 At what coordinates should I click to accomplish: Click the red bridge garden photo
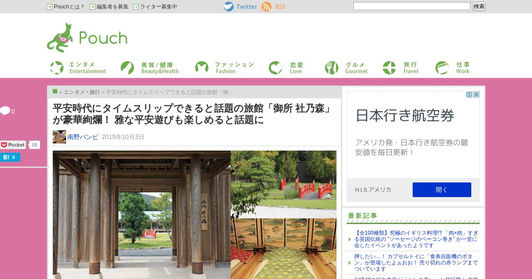coord(284,184)
